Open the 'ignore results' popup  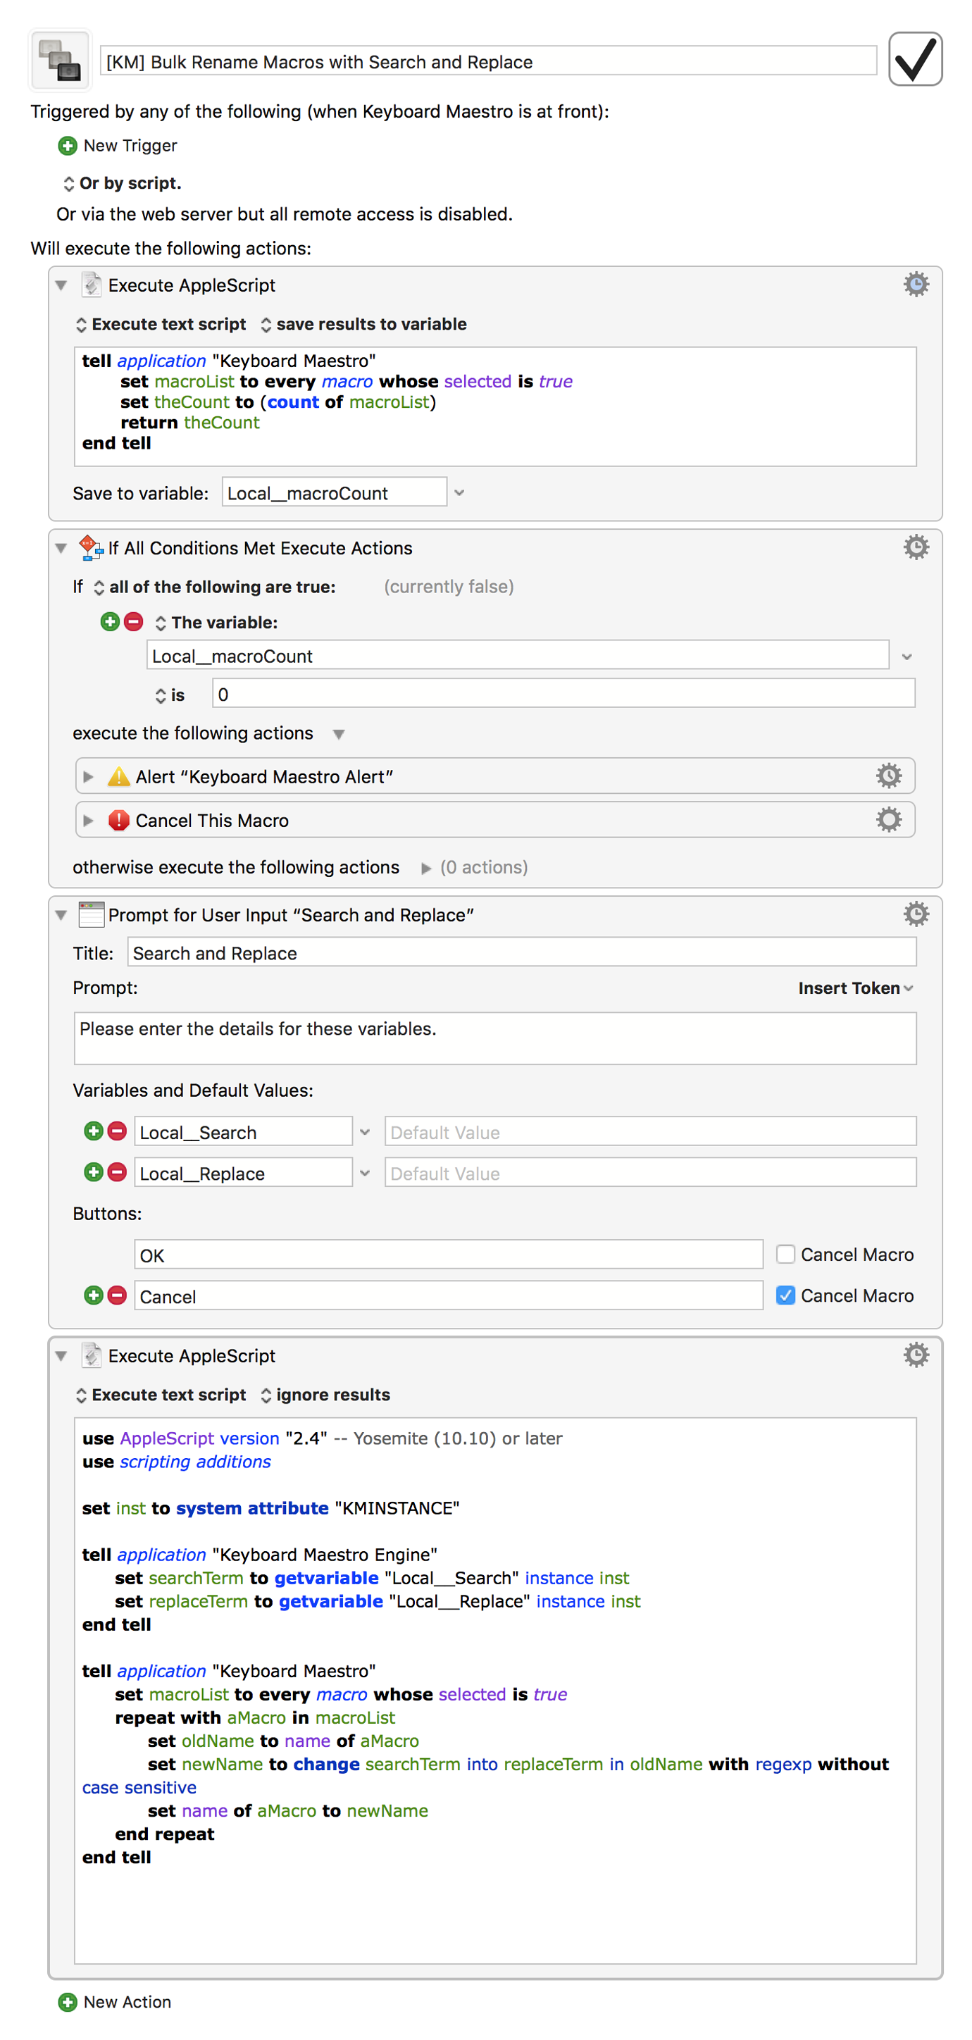point(325,1395)
